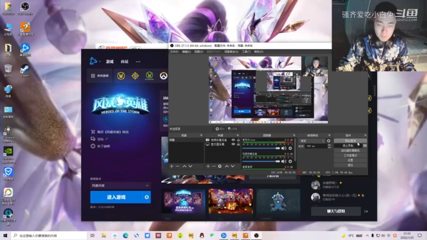Open the OBS Studio desktop shortcut
The height and width of the screenshot is (240, 427).
(x=25, y=8)
